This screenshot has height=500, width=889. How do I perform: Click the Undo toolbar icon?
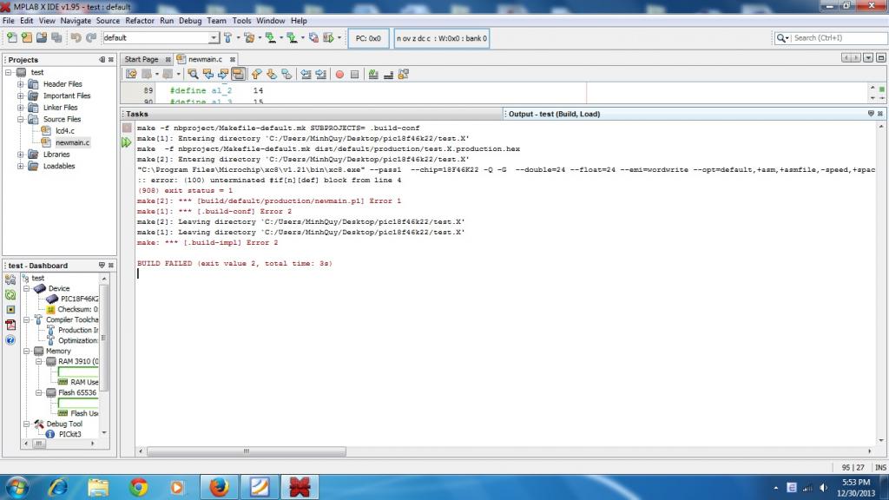[76, 38]
